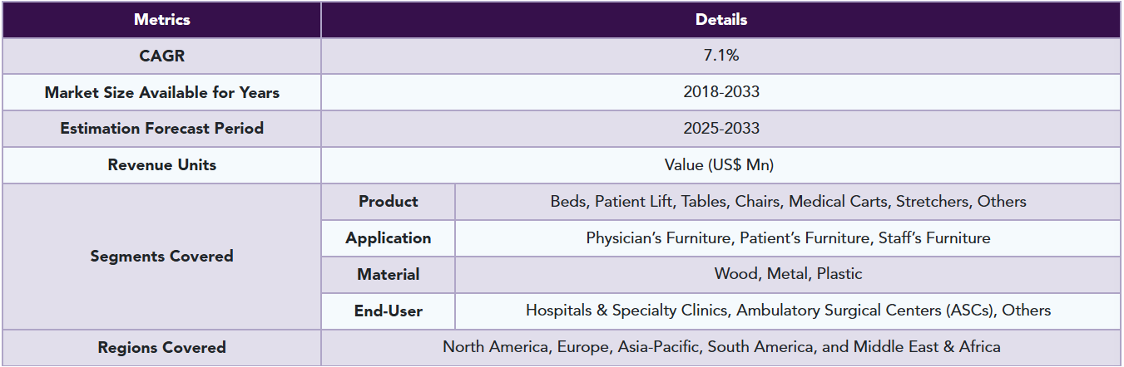Select the Application sub-label cell
1124x367 pixels.
[388, 238]
